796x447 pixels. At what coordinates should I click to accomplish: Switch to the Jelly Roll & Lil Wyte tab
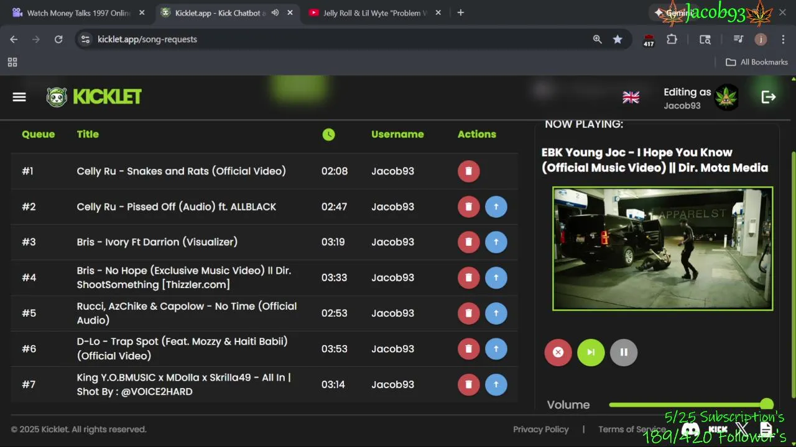coord(374,13)
